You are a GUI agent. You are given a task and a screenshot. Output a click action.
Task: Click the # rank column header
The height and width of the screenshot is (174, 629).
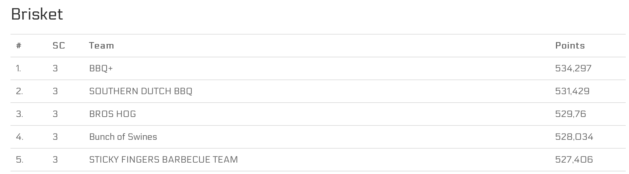pyautogui.click(x=19, y=46)
